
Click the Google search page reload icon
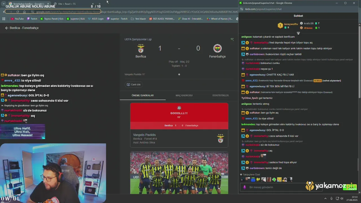pyautogui.click(x=18, y=12)
